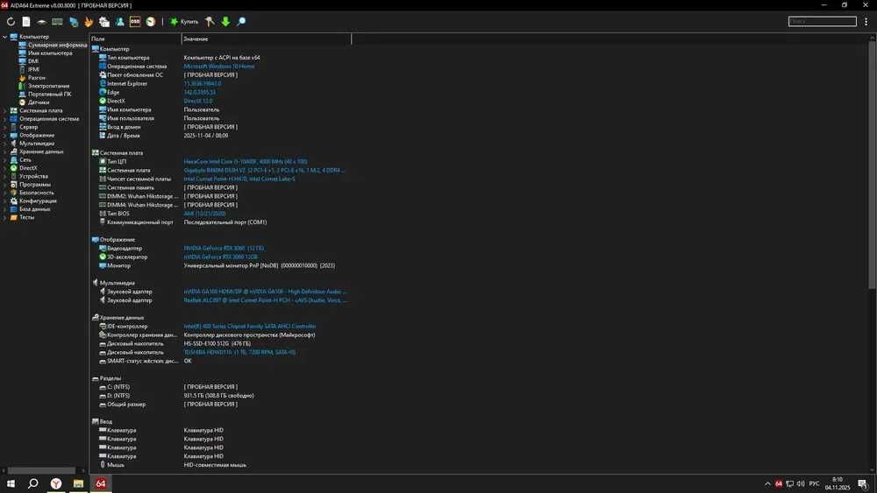Click the Значение column header
The height and width of the screenshot is (493, 877).
(267, 39)
